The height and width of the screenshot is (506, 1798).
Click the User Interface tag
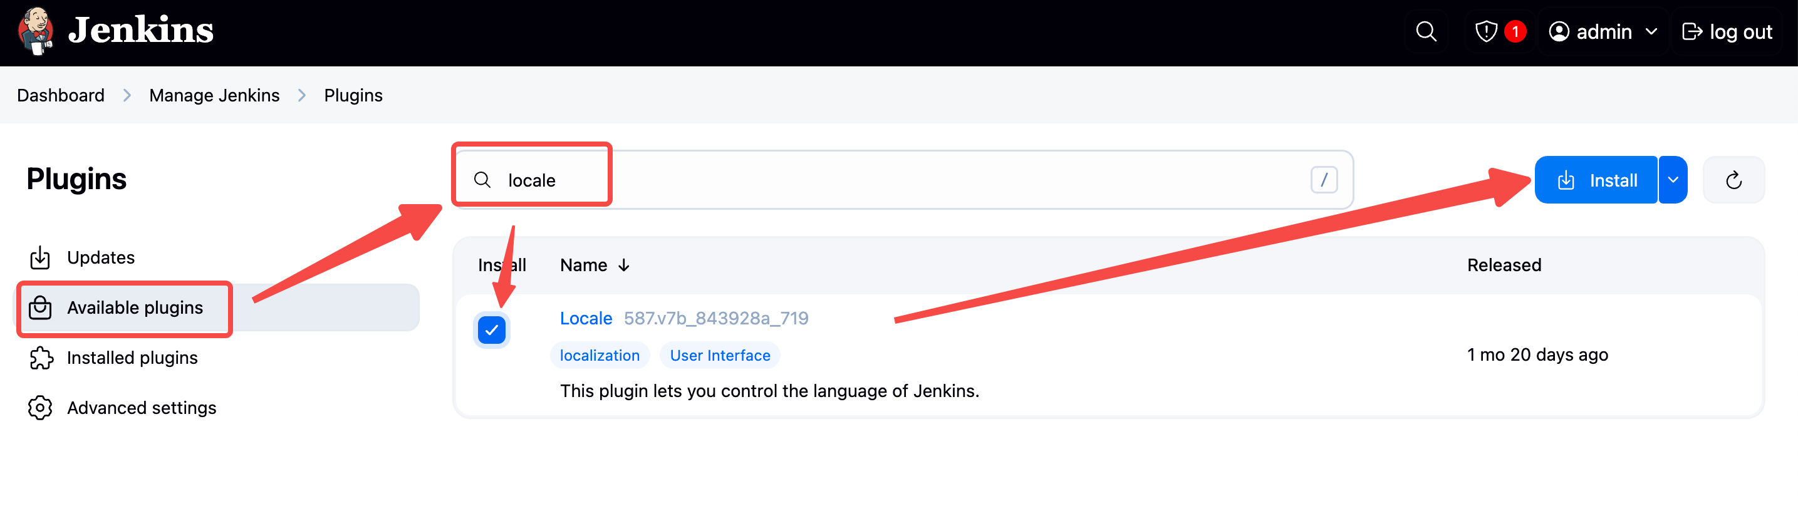click(720, 355)
